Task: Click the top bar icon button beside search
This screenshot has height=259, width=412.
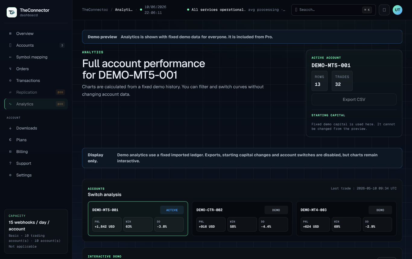Action: coord(384,10)
